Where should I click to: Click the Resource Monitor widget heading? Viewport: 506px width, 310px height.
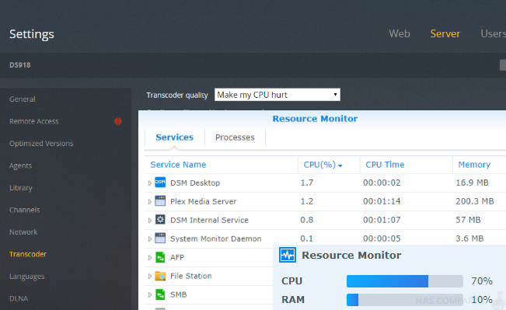(x=351, y=255)
